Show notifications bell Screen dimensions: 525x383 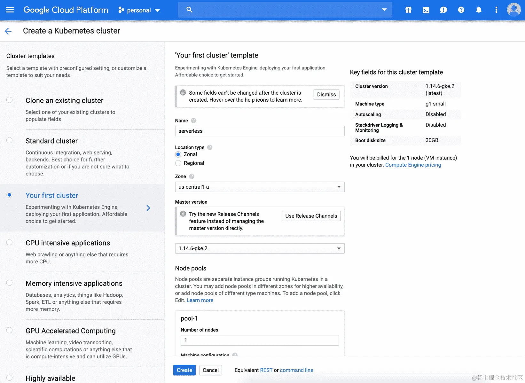point(479,10)
